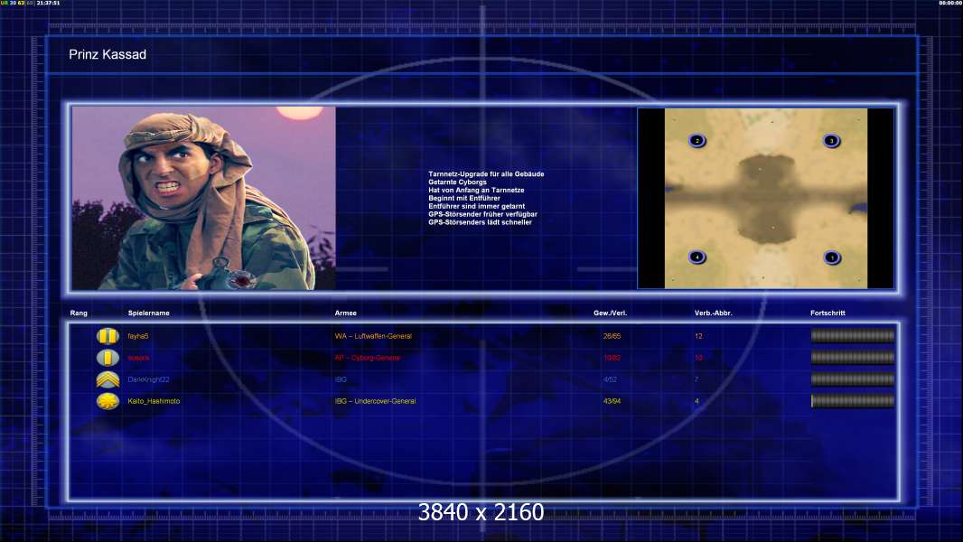Click the progress bar for DarkKnight22
963x542 pixels.
[x=853, y=379]
